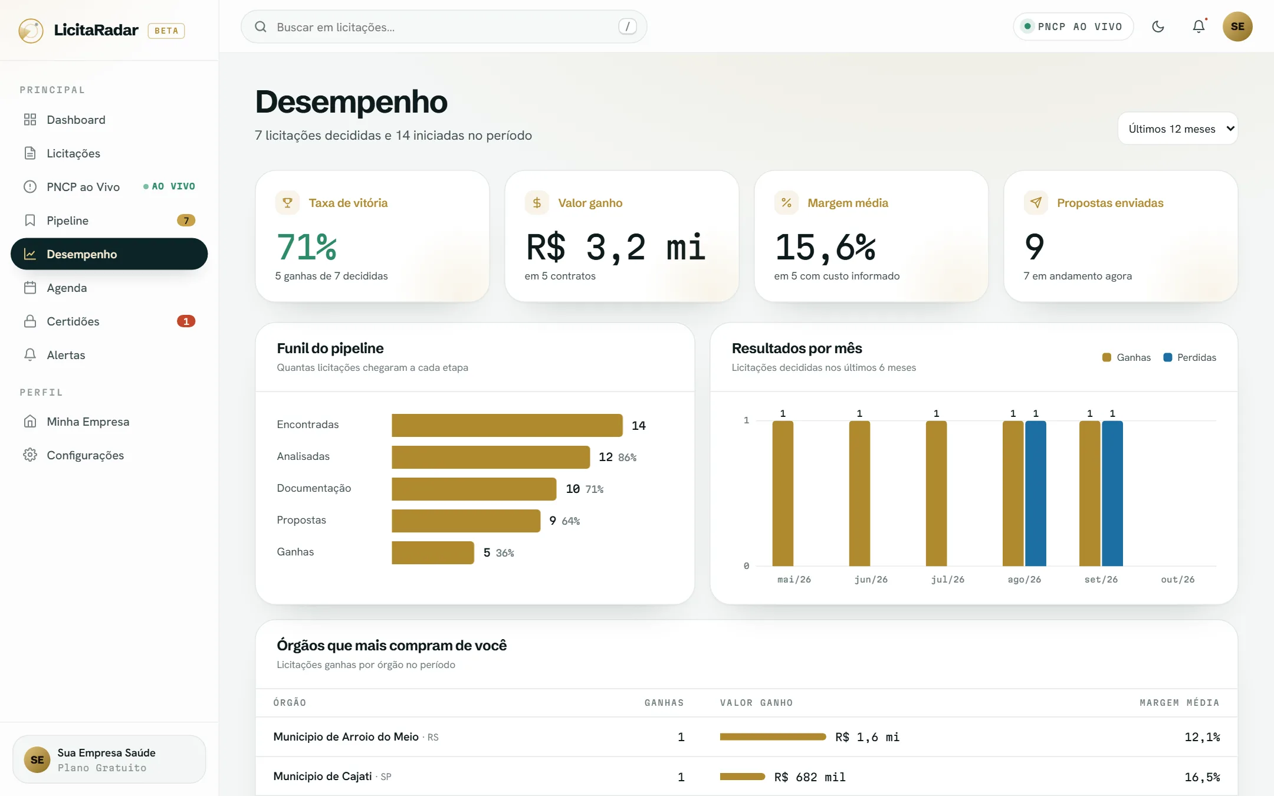
Task: Open Licitações from the sidebar
Action: [x=109, y=153]
